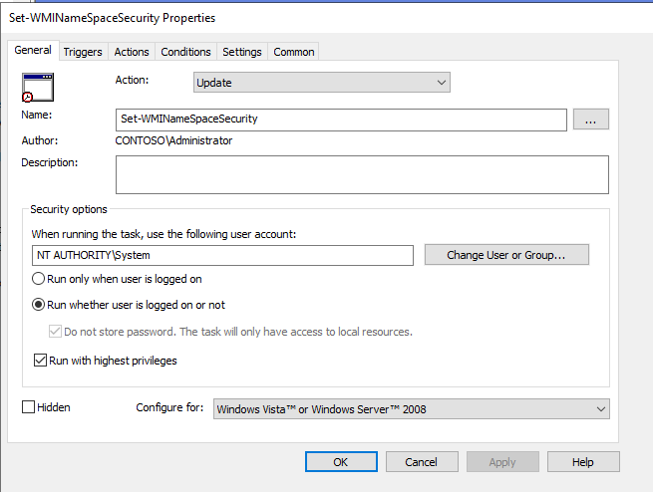The image size is (653, 492).
Task: Click Change User or Group button
Action: tap(505, 255)
